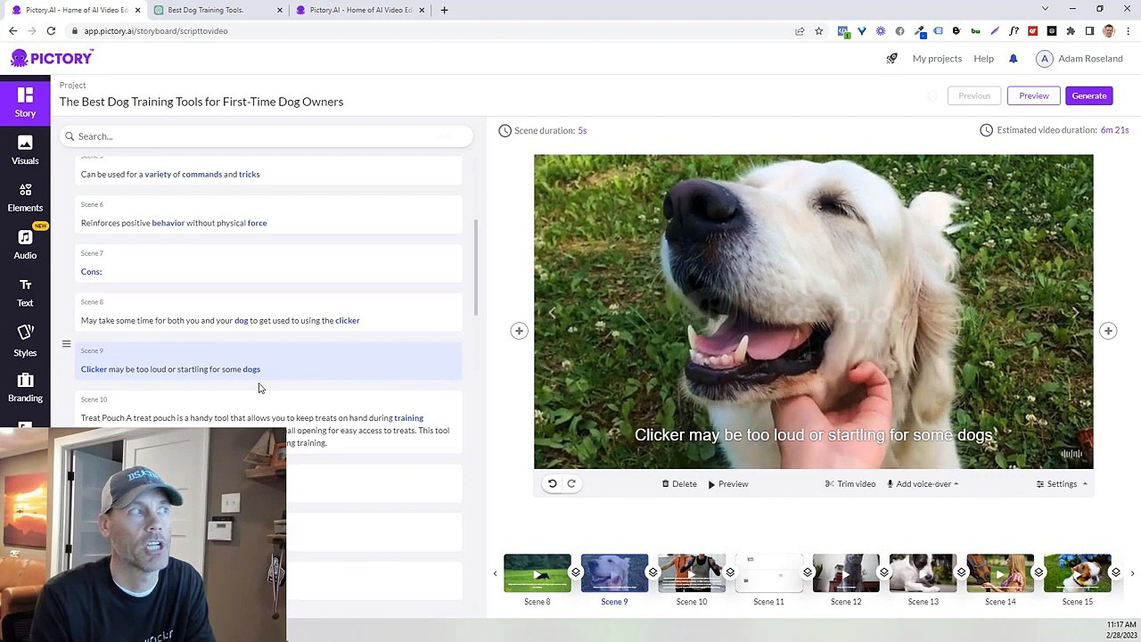Focus the scene Search field
The height and width of the screenshot is (642, 1141).
(x=266, y=136)
